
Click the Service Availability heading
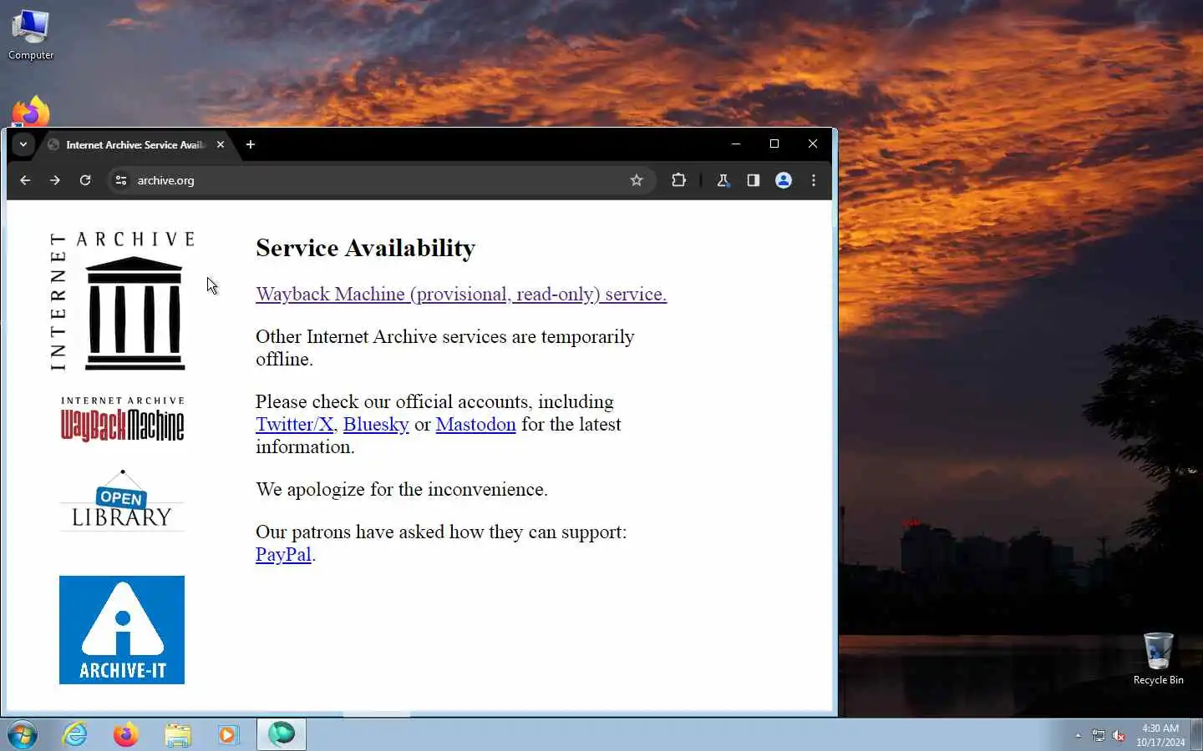coord(366,248)
